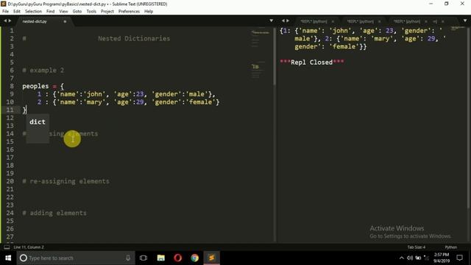Screen dimensions: 471x265
Task: Click the unsaved dot on nested-dict.py tab
Action: tap(65, 21)
